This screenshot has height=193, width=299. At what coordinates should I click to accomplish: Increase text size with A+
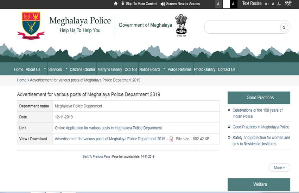point(267,4)
